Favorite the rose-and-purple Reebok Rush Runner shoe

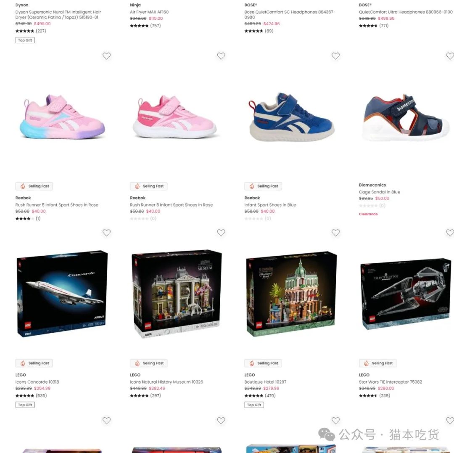pos(106,56)
